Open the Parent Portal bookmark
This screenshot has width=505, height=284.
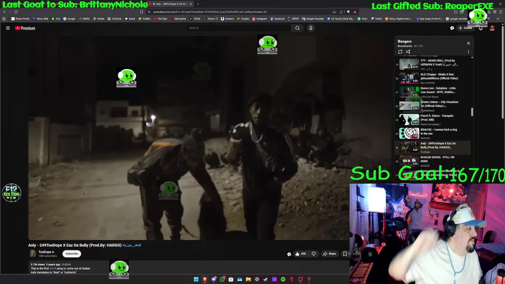(x=21, y=19)
